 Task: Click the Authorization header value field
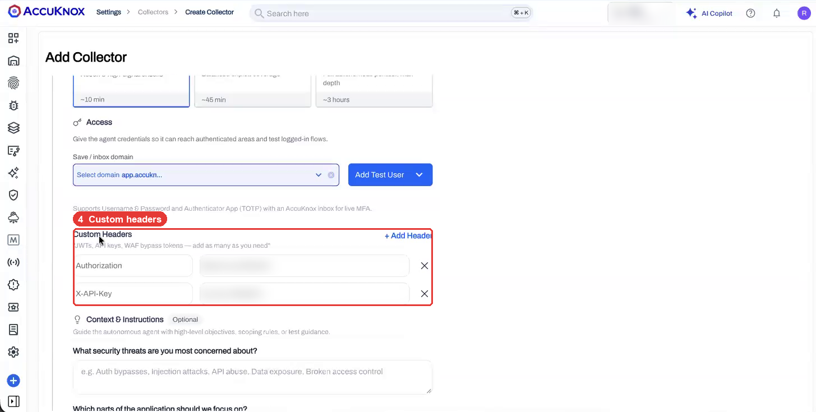pyautogui.click(x=305, y=266)
